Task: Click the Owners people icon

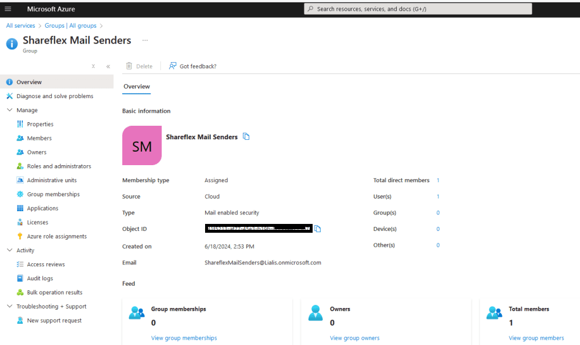Action: 20,152
